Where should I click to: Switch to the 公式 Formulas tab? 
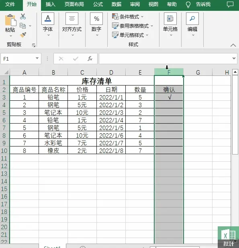pos(98,4)
